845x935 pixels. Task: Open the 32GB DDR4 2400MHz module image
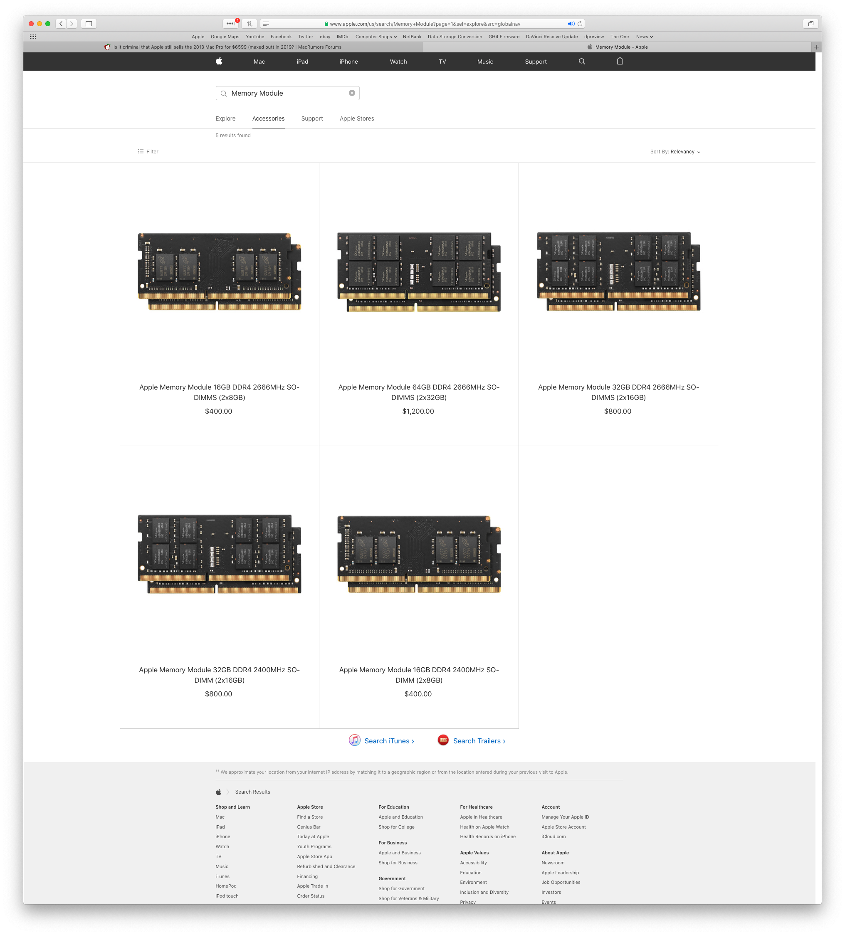[x=220, y=554]
